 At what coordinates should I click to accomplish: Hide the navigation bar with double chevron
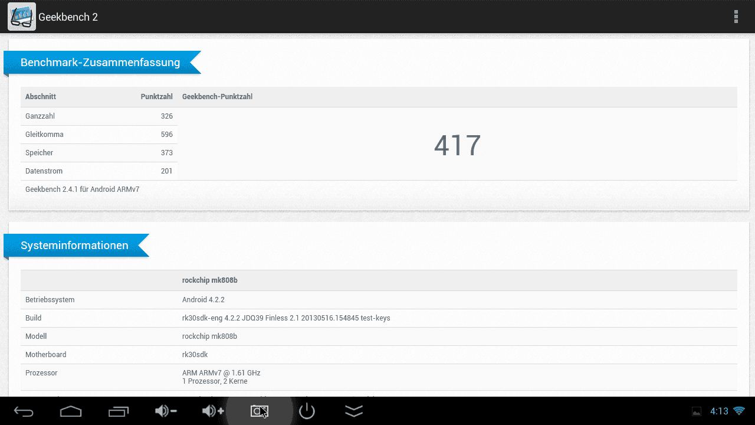(x=354, y=411)
